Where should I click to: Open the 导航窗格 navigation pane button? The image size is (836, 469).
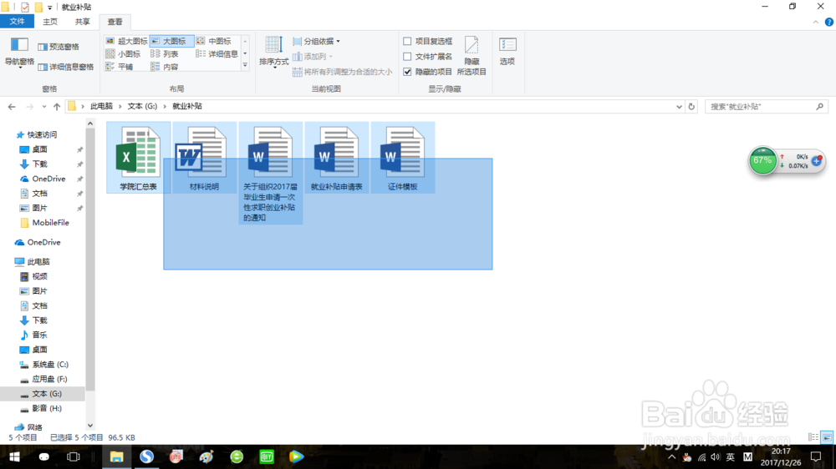(x=19, y=53)
